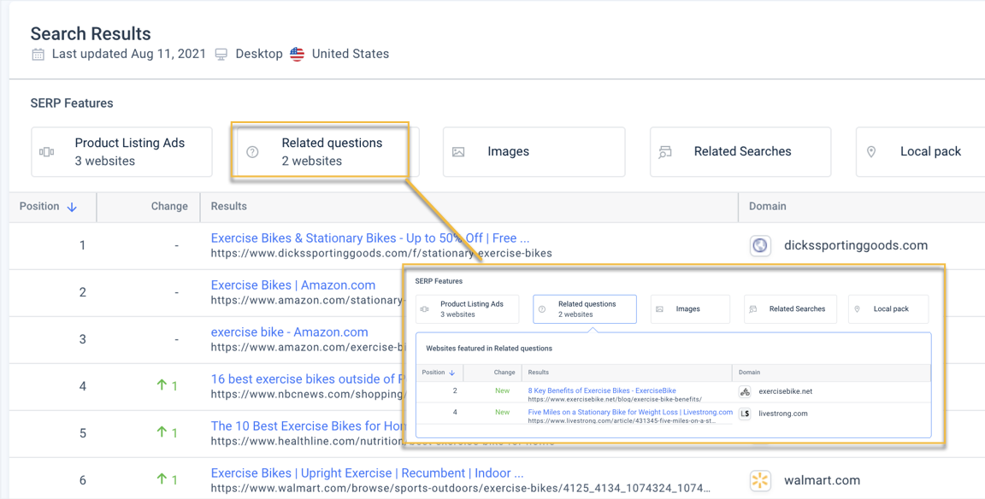Toggle the Position sort arrow in the inset table
This screenshot has height=499, width=985.
point(451,373)
